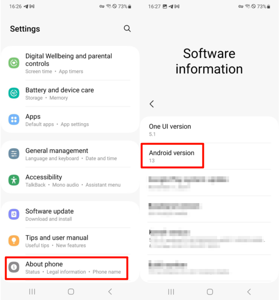Tap the blue Apps four-dot icon

tap(14, 120)
